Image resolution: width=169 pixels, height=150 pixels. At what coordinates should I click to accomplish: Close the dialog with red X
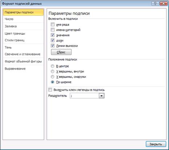pos(164,4)
